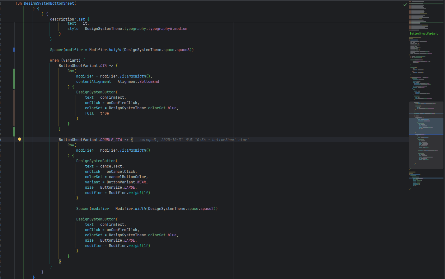Click the 'space2' token in the width Spacer
The width and height of the screenshot is (445, 279).
coord(207,209)
